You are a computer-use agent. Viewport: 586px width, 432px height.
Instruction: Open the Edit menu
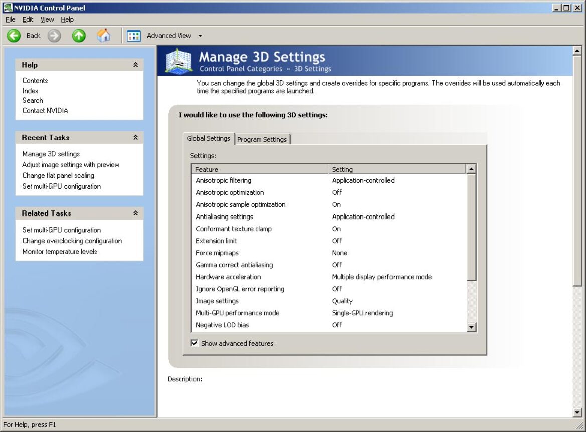(x=28, y=20)
